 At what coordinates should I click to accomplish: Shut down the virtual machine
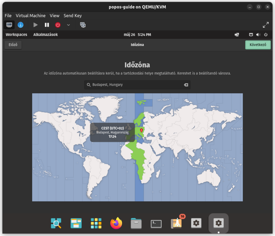58,25
